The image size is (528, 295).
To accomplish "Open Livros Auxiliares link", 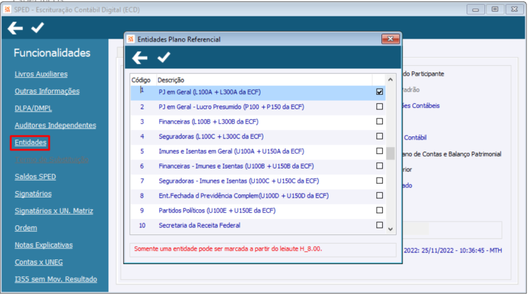I will click(41, 74).
